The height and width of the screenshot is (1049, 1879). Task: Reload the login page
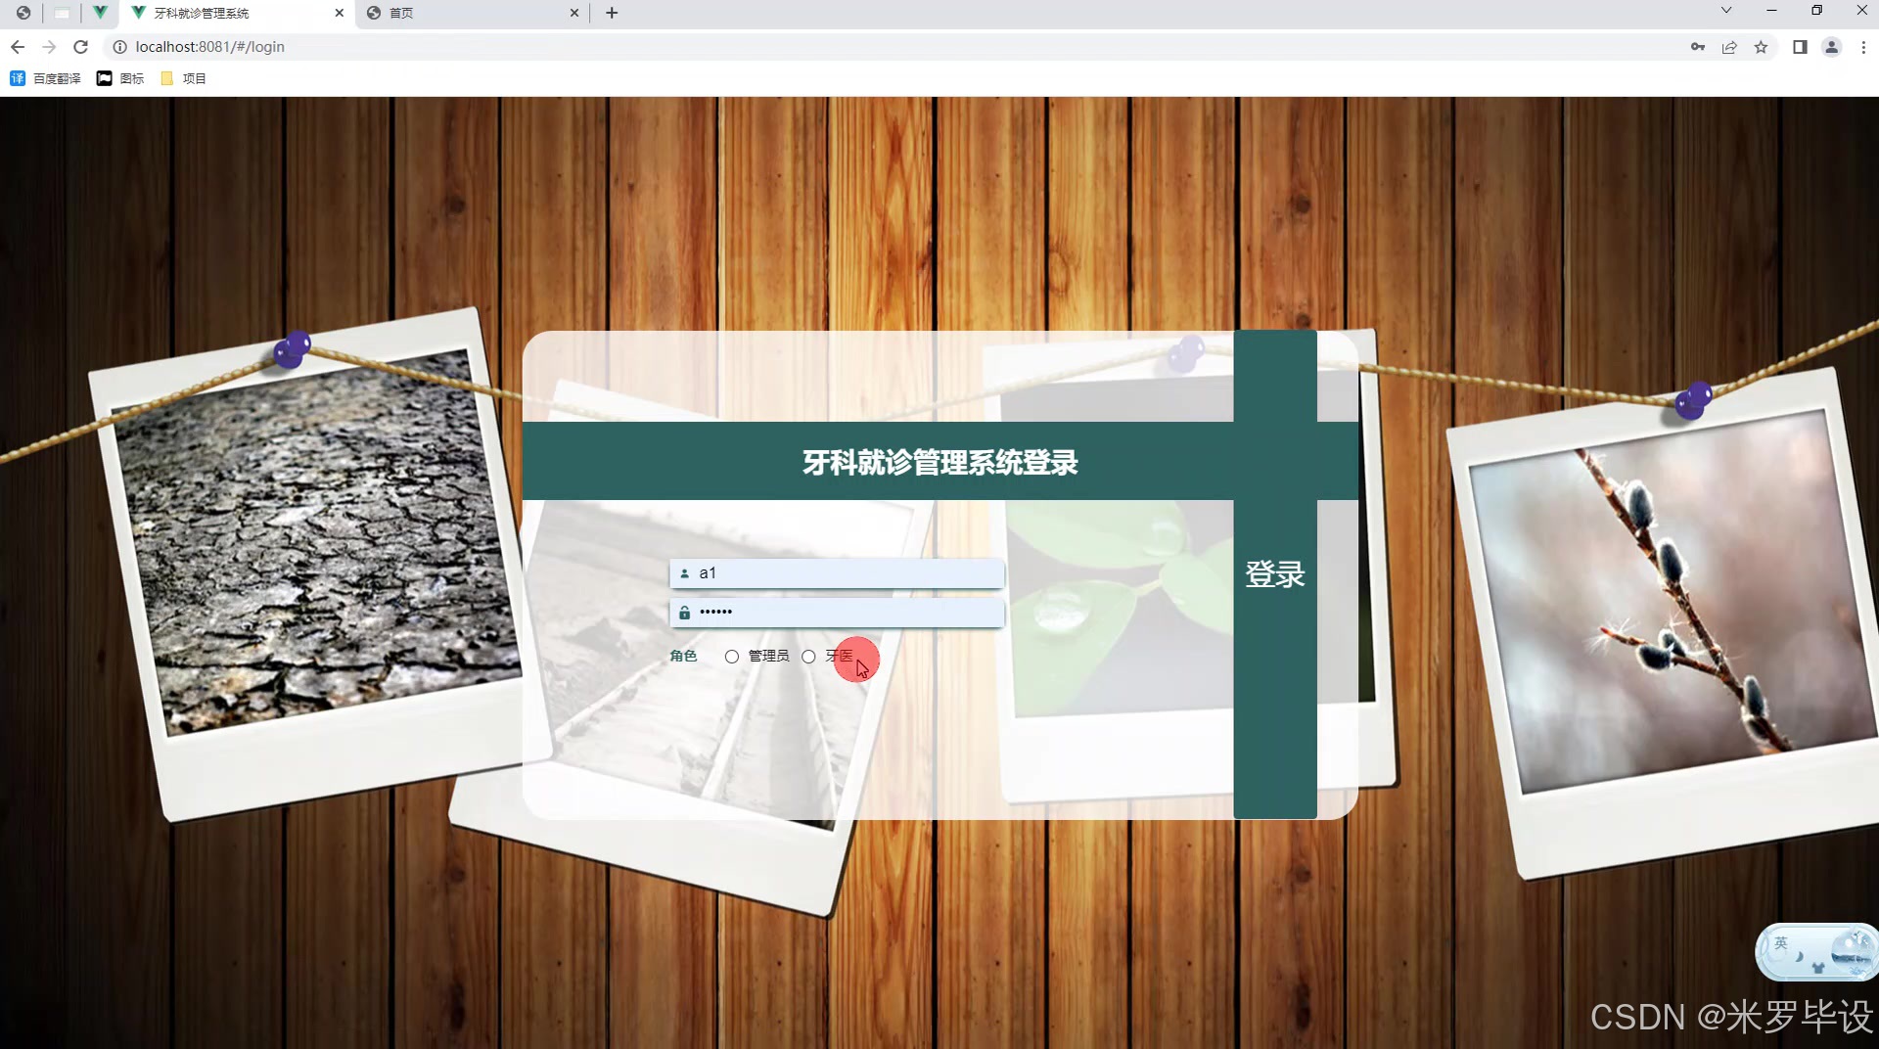tap(81, 47)
